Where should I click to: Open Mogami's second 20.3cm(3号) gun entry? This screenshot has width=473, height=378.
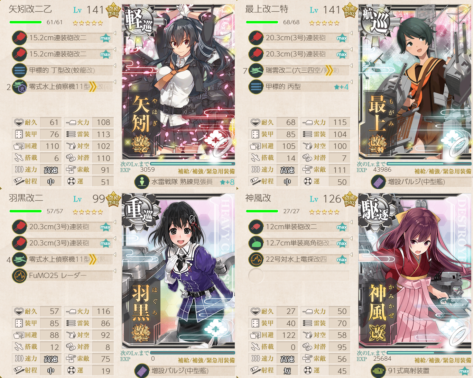click(299, 54)
